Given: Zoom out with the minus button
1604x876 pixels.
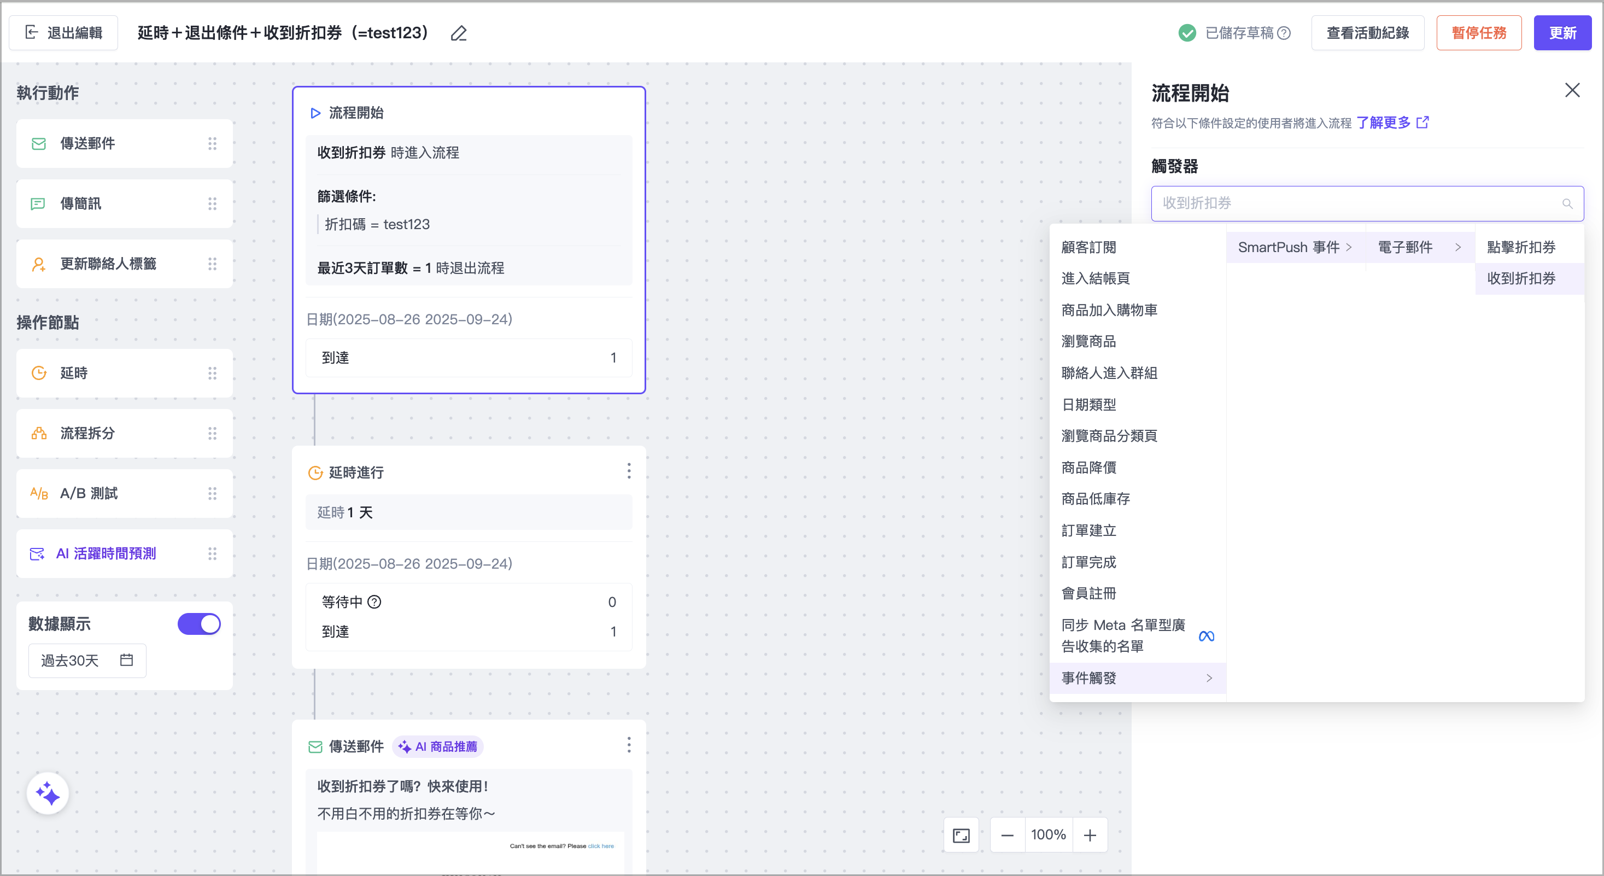Looking at the screenshot, I should 1008,836.
